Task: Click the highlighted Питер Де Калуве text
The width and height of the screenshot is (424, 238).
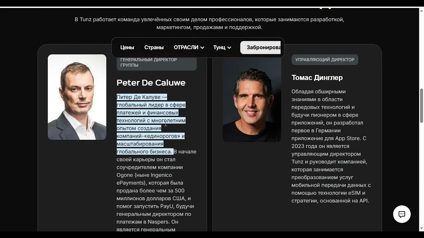Action: pyautogui.click(x=142, y=97)
